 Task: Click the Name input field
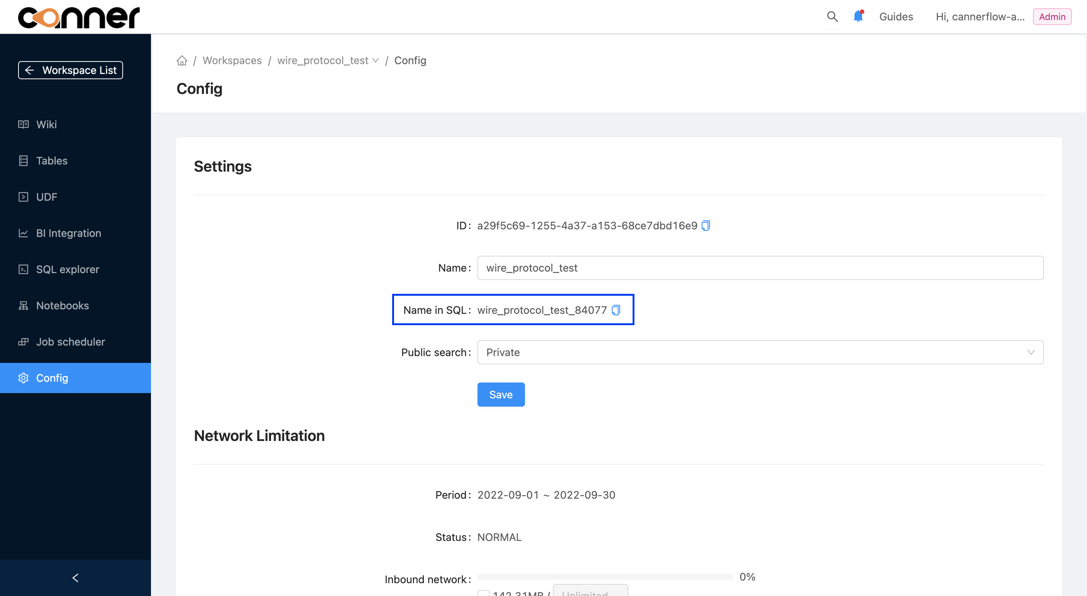tap(761, 268)
